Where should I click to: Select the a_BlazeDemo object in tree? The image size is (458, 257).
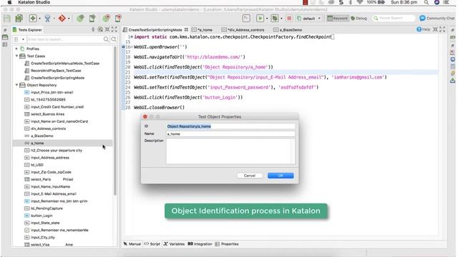pyautogui.click(x=42, y=136)
